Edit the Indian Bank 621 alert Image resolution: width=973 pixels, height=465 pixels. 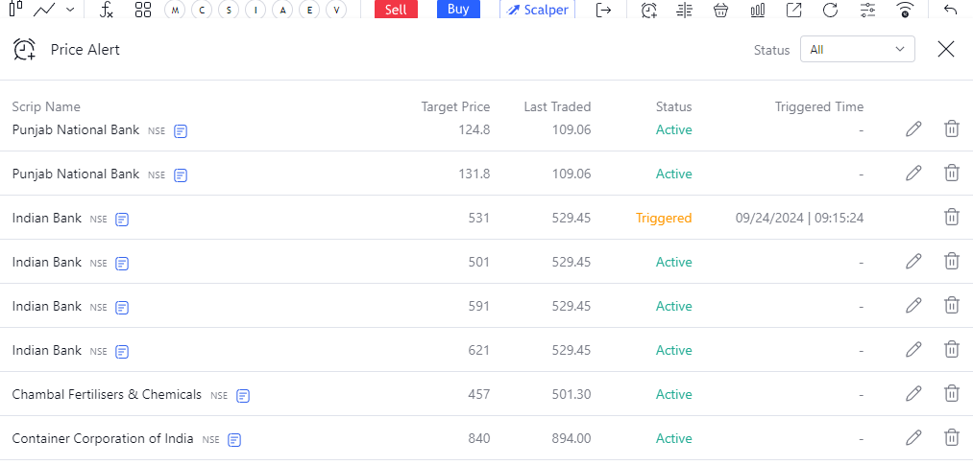(x=912, y=349)
